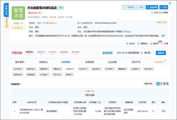This screenshot has width=177, height=120.
Task: Select the 竞争风险 0 filter chip
Action: pos(31,69)
